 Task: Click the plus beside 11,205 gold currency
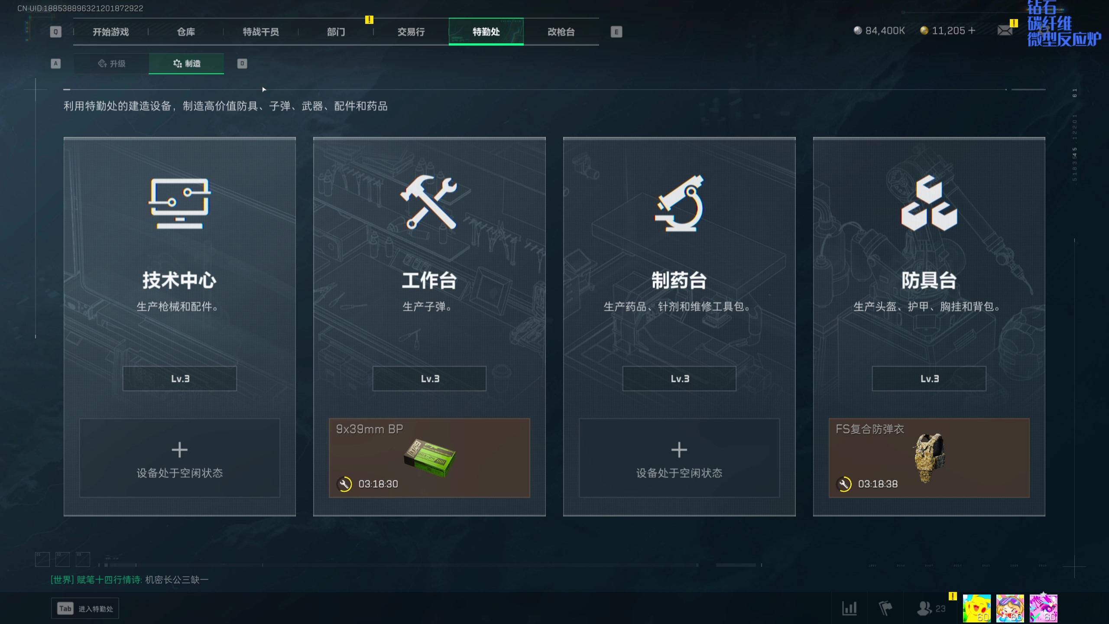(x=972, y=30)
